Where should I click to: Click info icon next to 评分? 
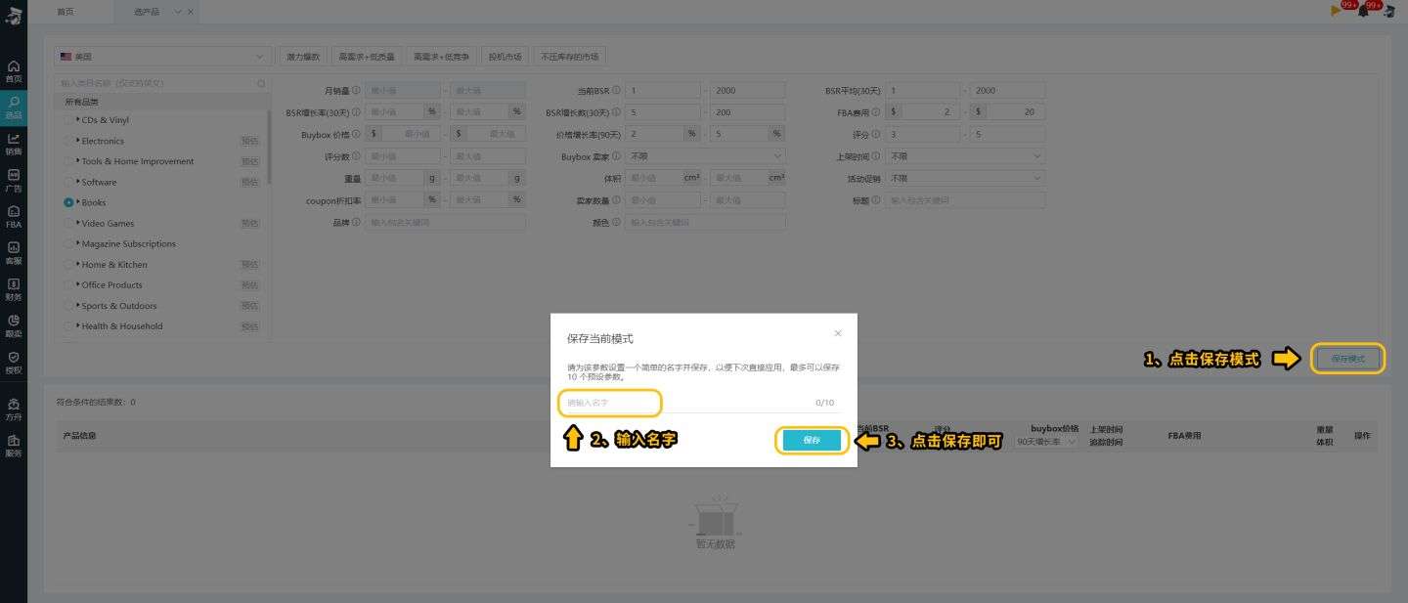coord(876,134)
